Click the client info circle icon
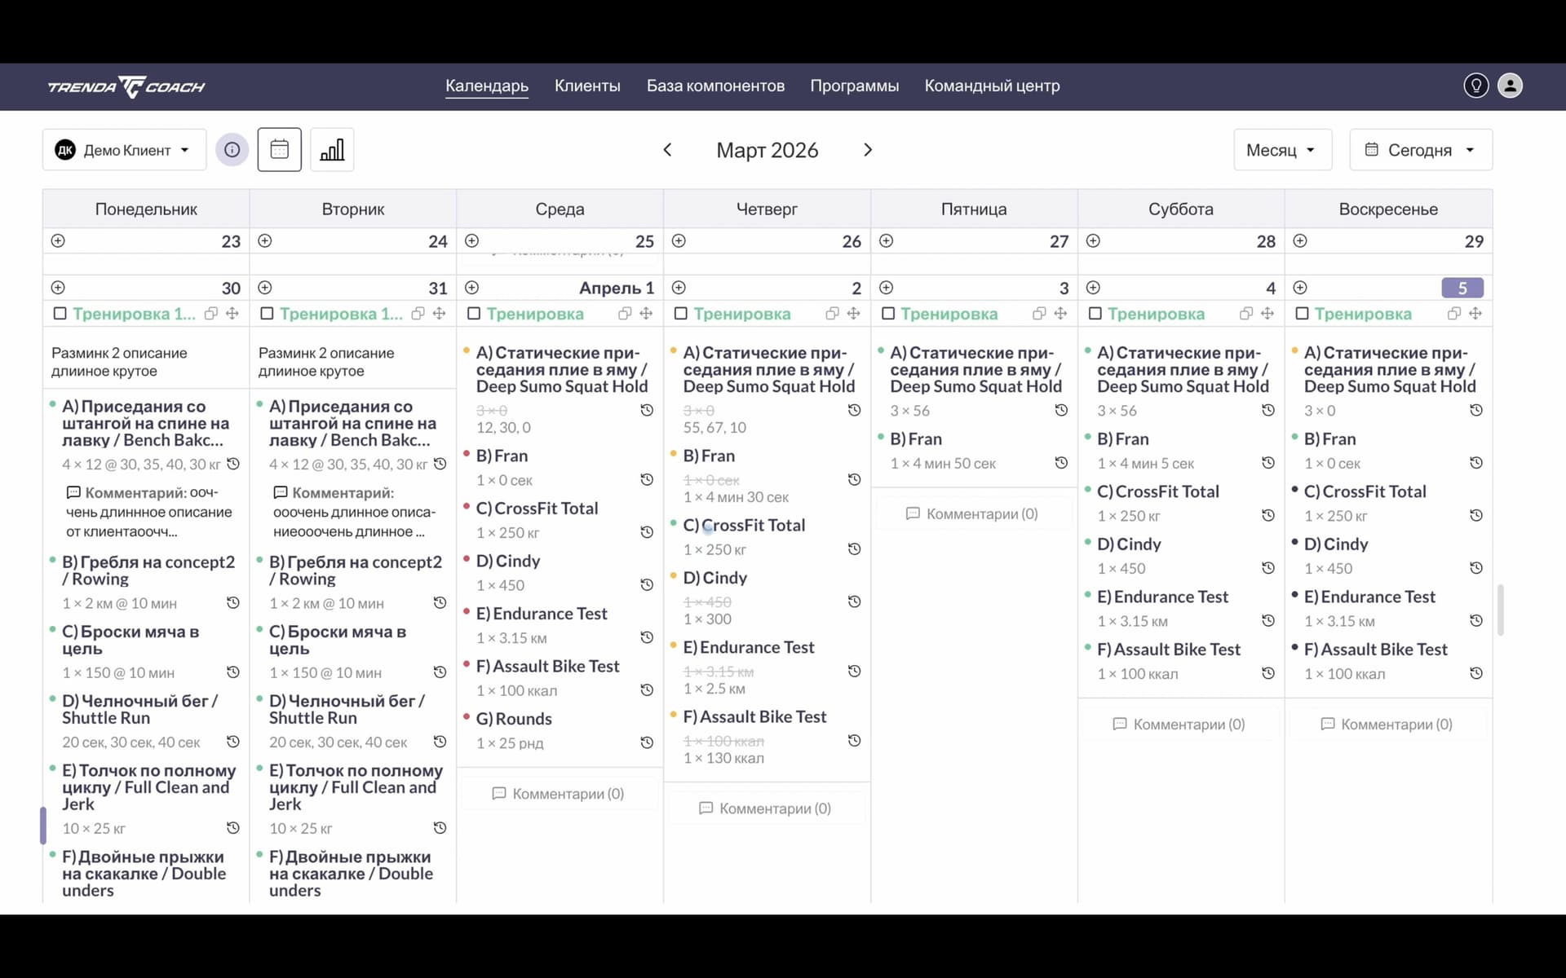This screenshot has height=978, width=1566. (232, 150)
